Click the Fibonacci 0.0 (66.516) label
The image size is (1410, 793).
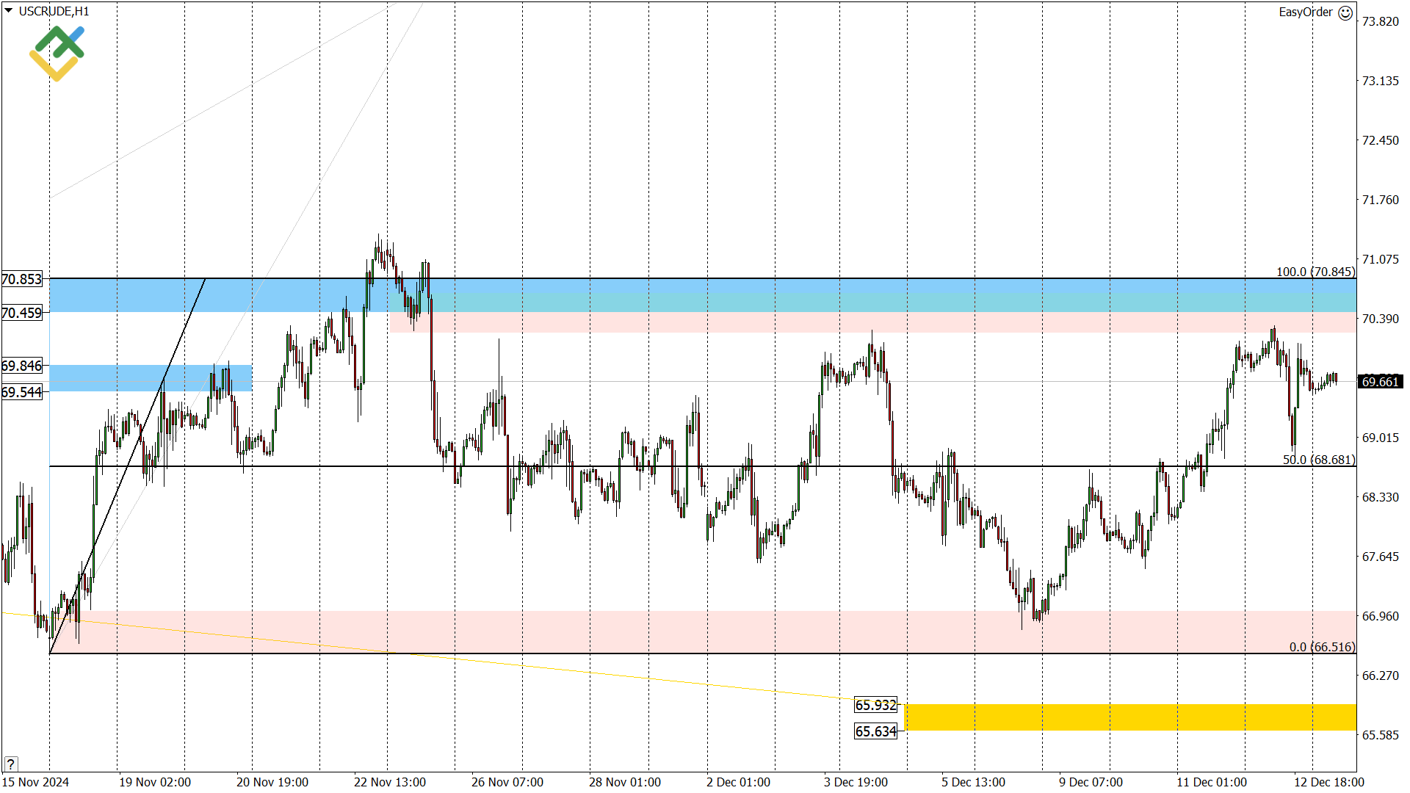coord(1322,647)
